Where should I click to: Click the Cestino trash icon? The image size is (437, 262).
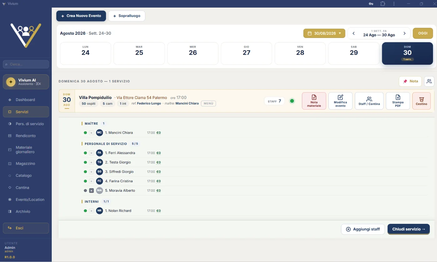click(421, 99)
